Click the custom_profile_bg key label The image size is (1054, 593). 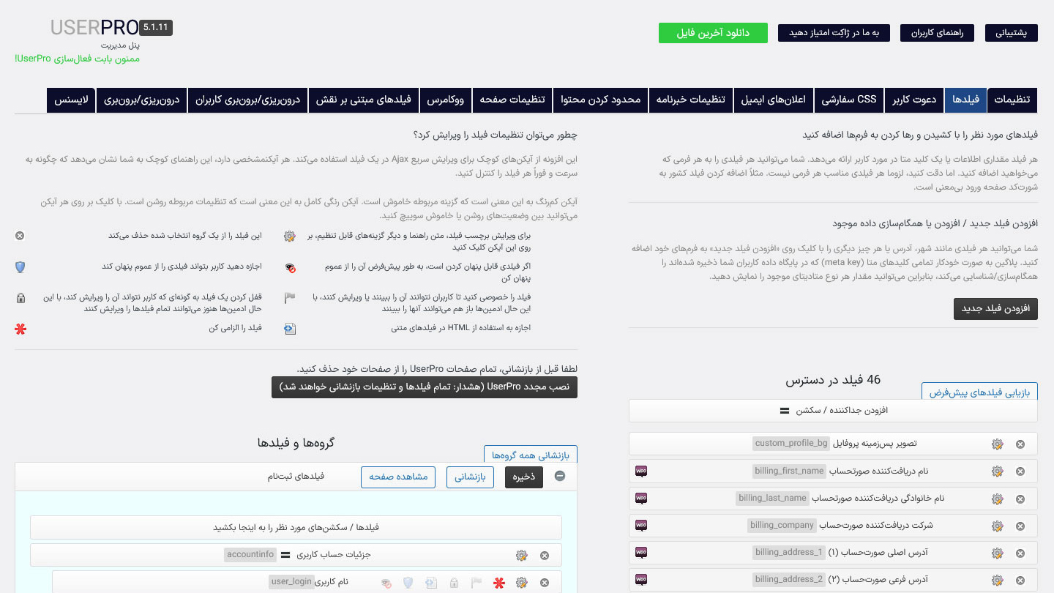point(791,443)
